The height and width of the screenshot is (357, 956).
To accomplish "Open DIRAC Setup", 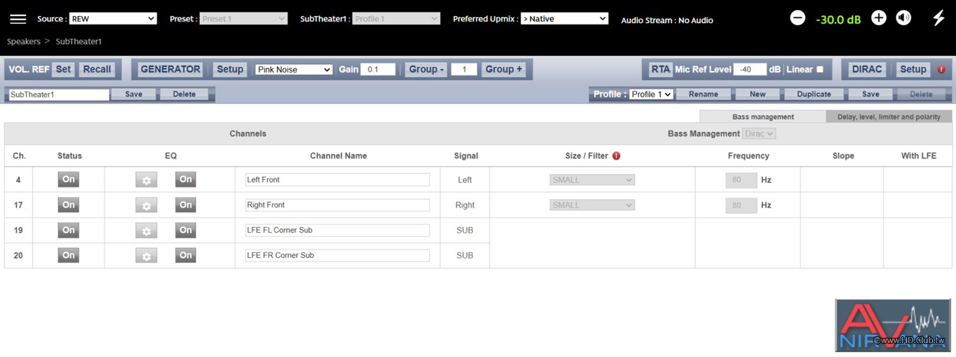I will [x=913, y=70].
